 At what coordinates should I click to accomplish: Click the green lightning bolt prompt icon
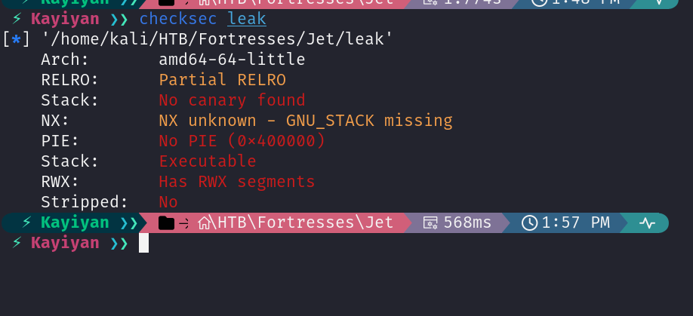[x=26, y=222]
